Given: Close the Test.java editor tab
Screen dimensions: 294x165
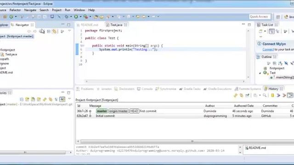Looking at the screenshot, I should click(125, 25).
